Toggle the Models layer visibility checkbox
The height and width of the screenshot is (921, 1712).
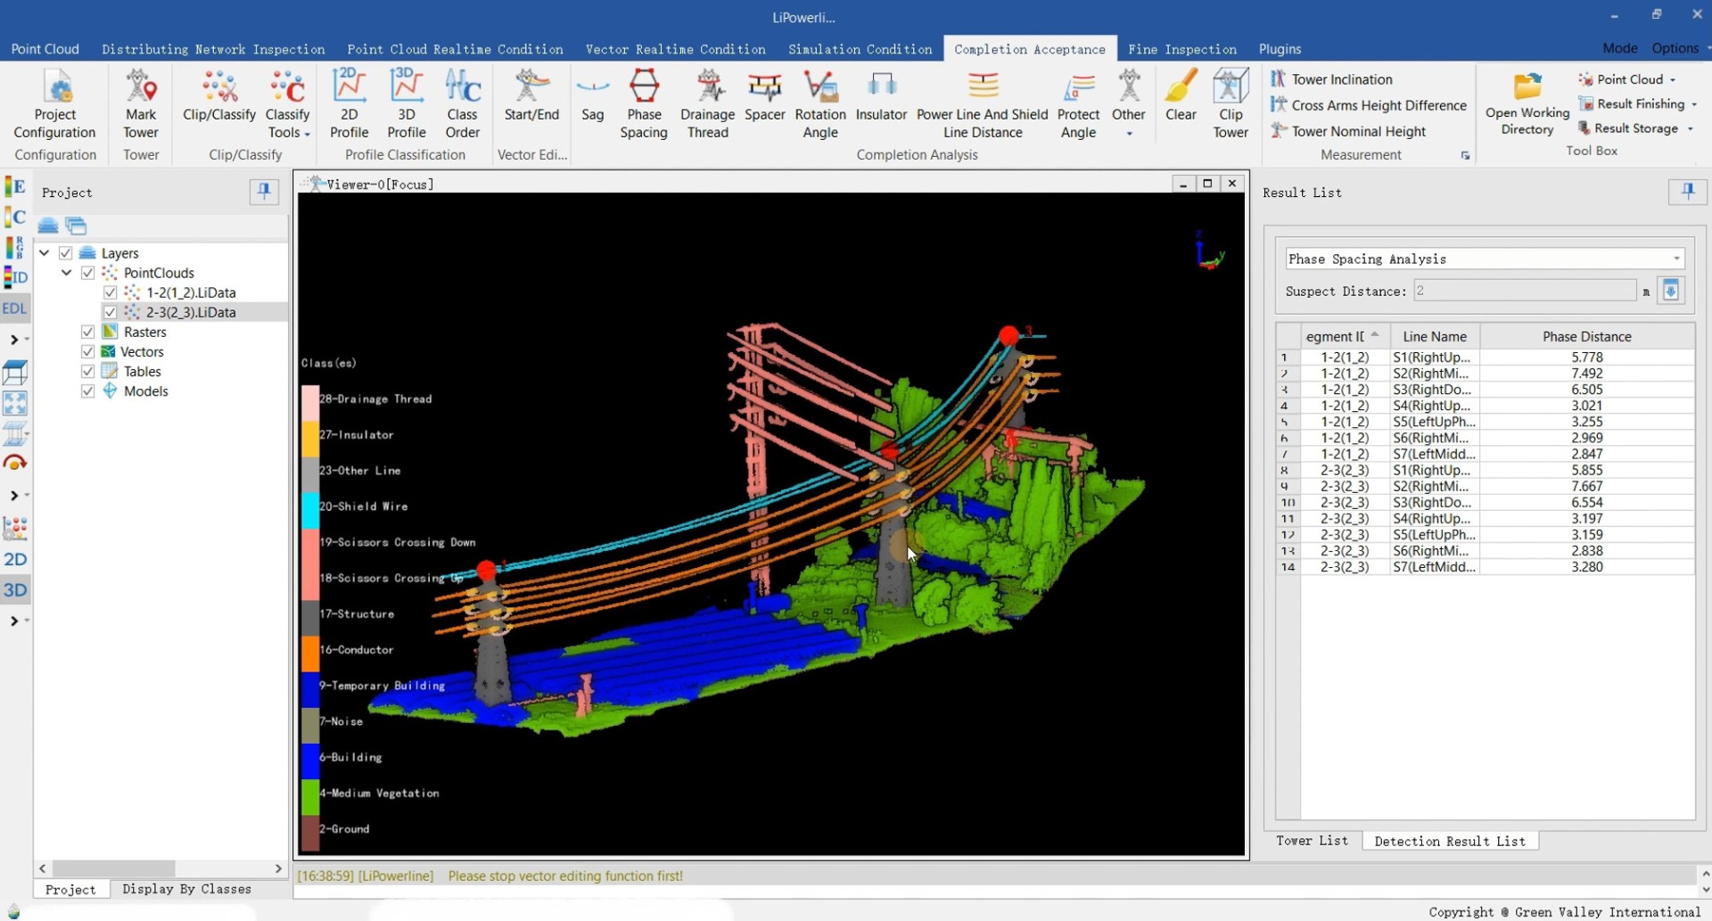87,391
